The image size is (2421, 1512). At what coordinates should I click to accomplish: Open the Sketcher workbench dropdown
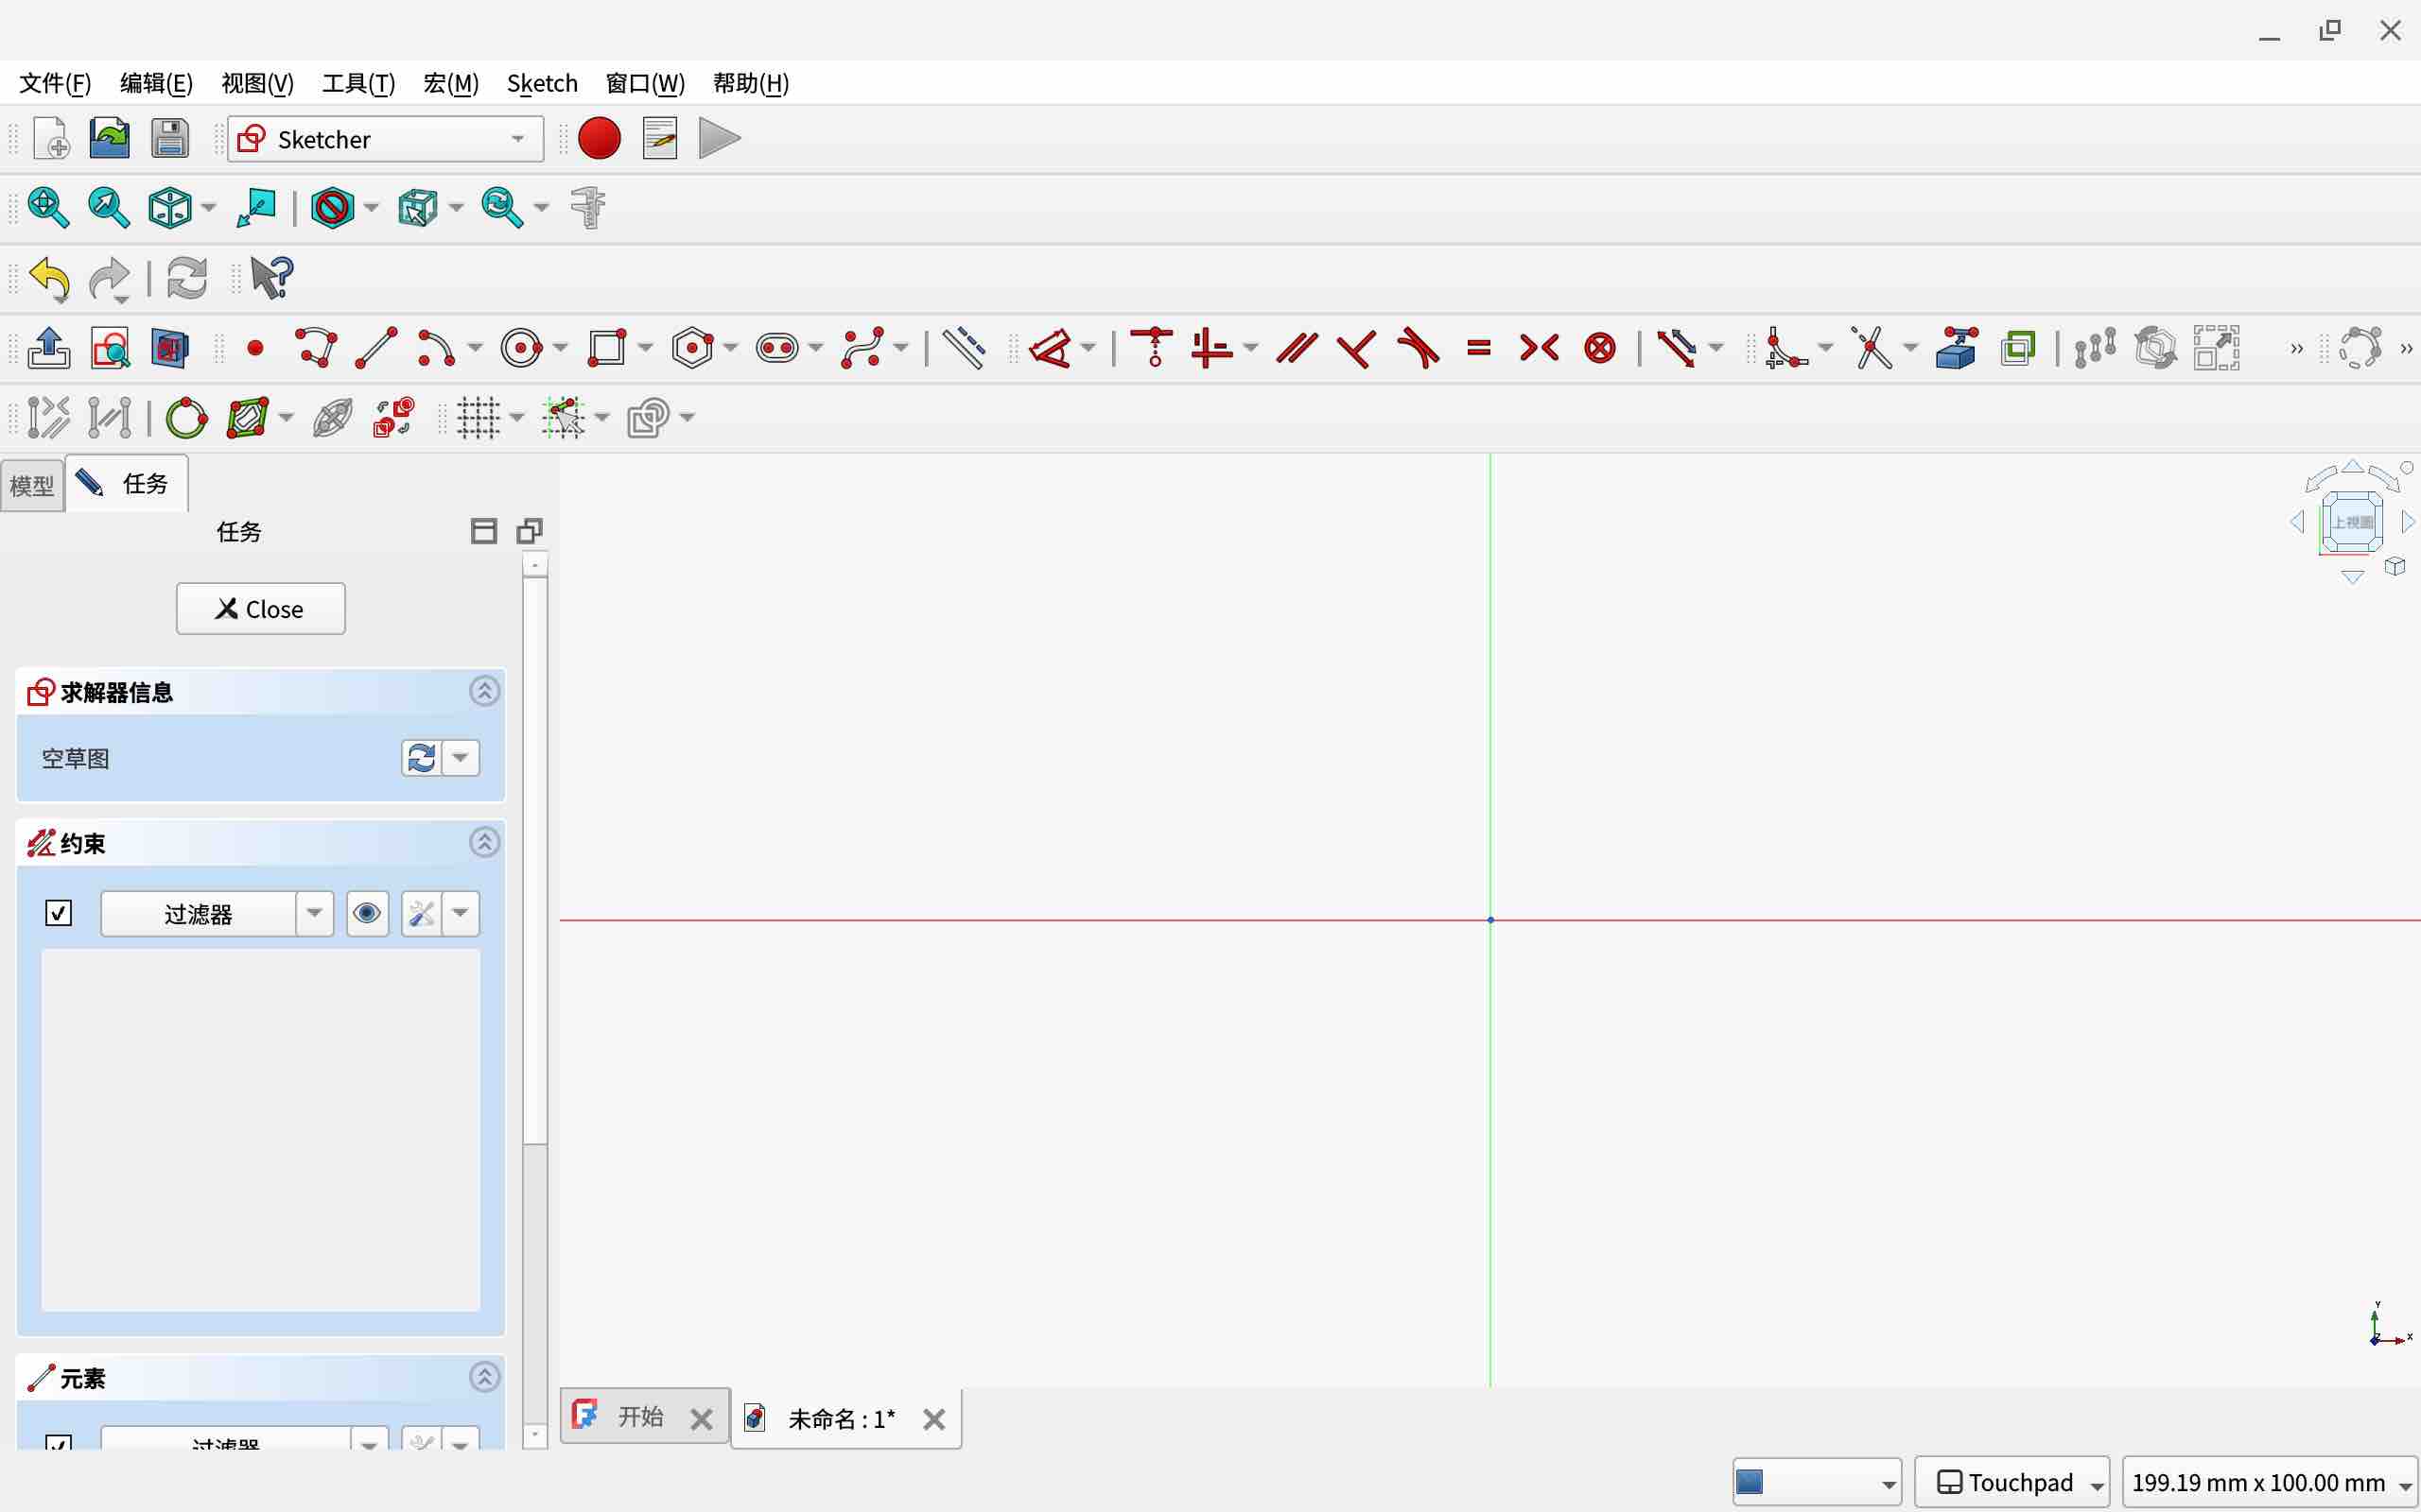tap(386, 139)
